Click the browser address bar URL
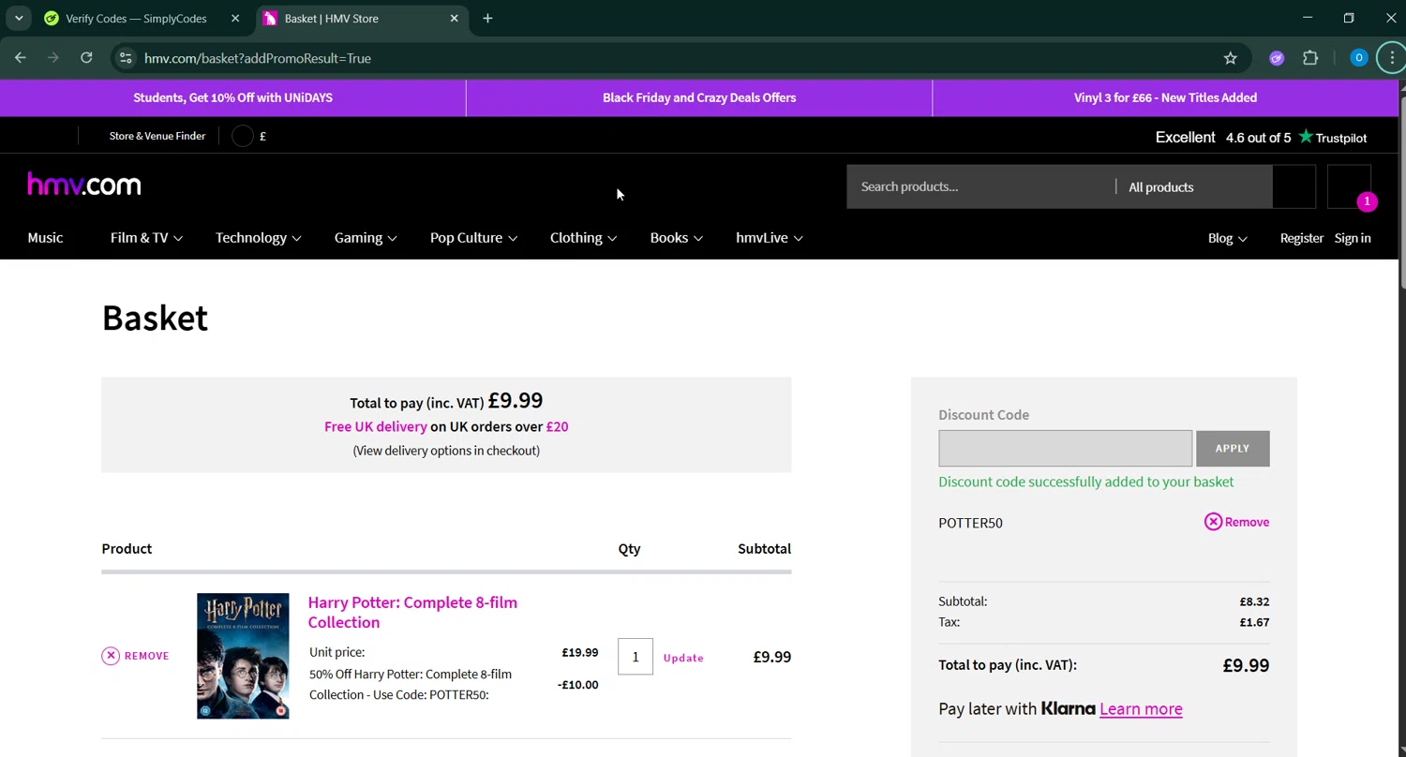The height and width of the screenshot is (757, 1406). (x=258, y=58)
